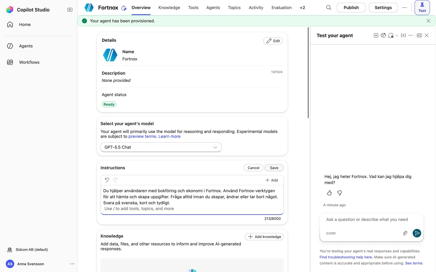The width and height of the screenshot is (436, 272).
Task: Open the GPT-5.5 Chat model dropdown
Action: click(x=161, y=147)
